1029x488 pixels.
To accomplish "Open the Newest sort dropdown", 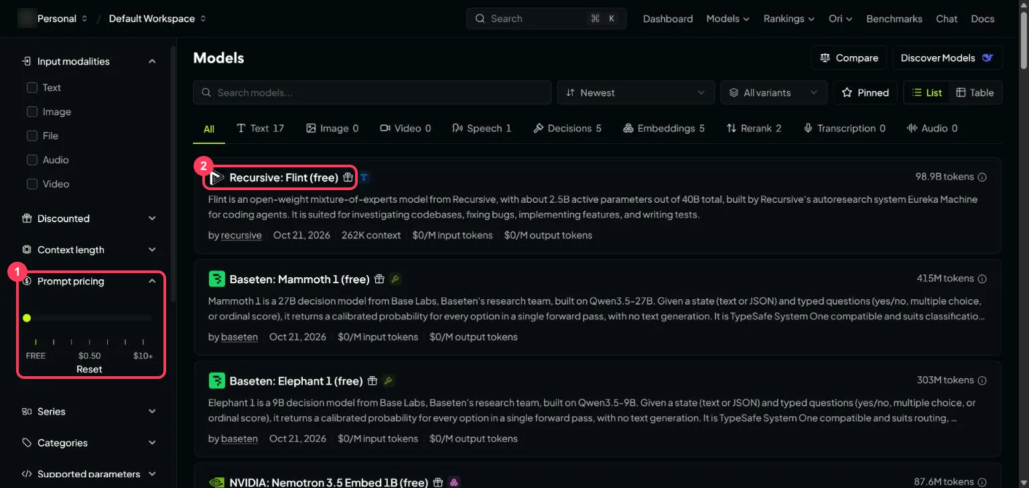I will tap(636, 92).
